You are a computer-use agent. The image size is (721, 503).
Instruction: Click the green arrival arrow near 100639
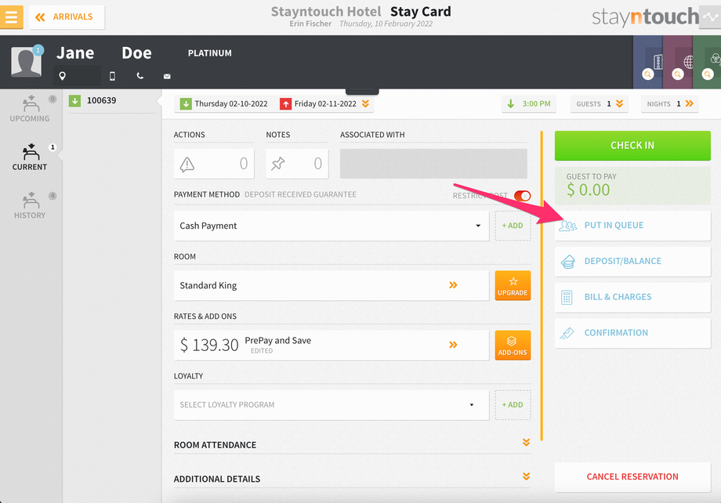point(74,101)
